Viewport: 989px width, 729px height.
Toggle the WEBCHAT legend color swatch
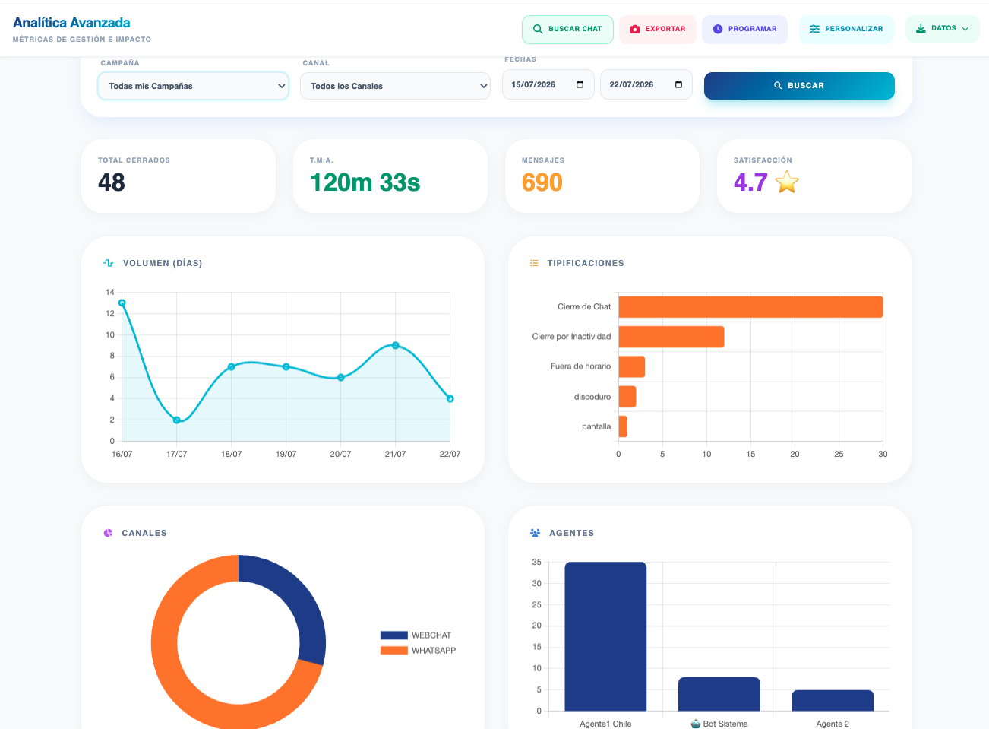394,635
